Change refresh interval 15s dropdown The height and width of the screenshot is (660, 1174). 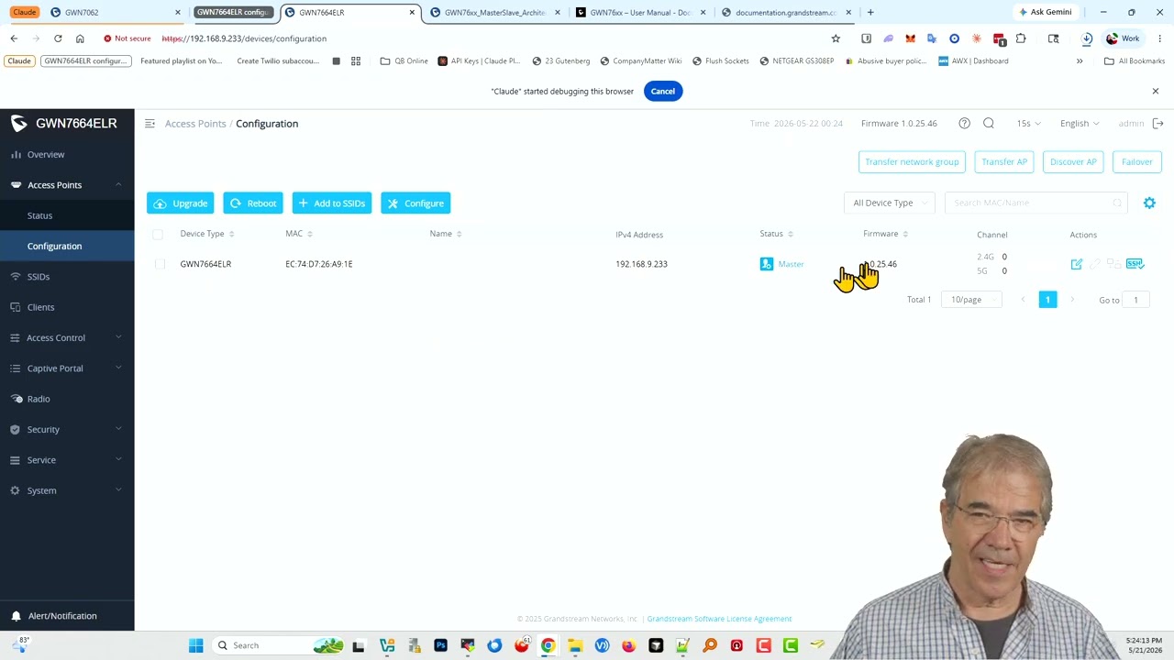[x=1029, y=123]
